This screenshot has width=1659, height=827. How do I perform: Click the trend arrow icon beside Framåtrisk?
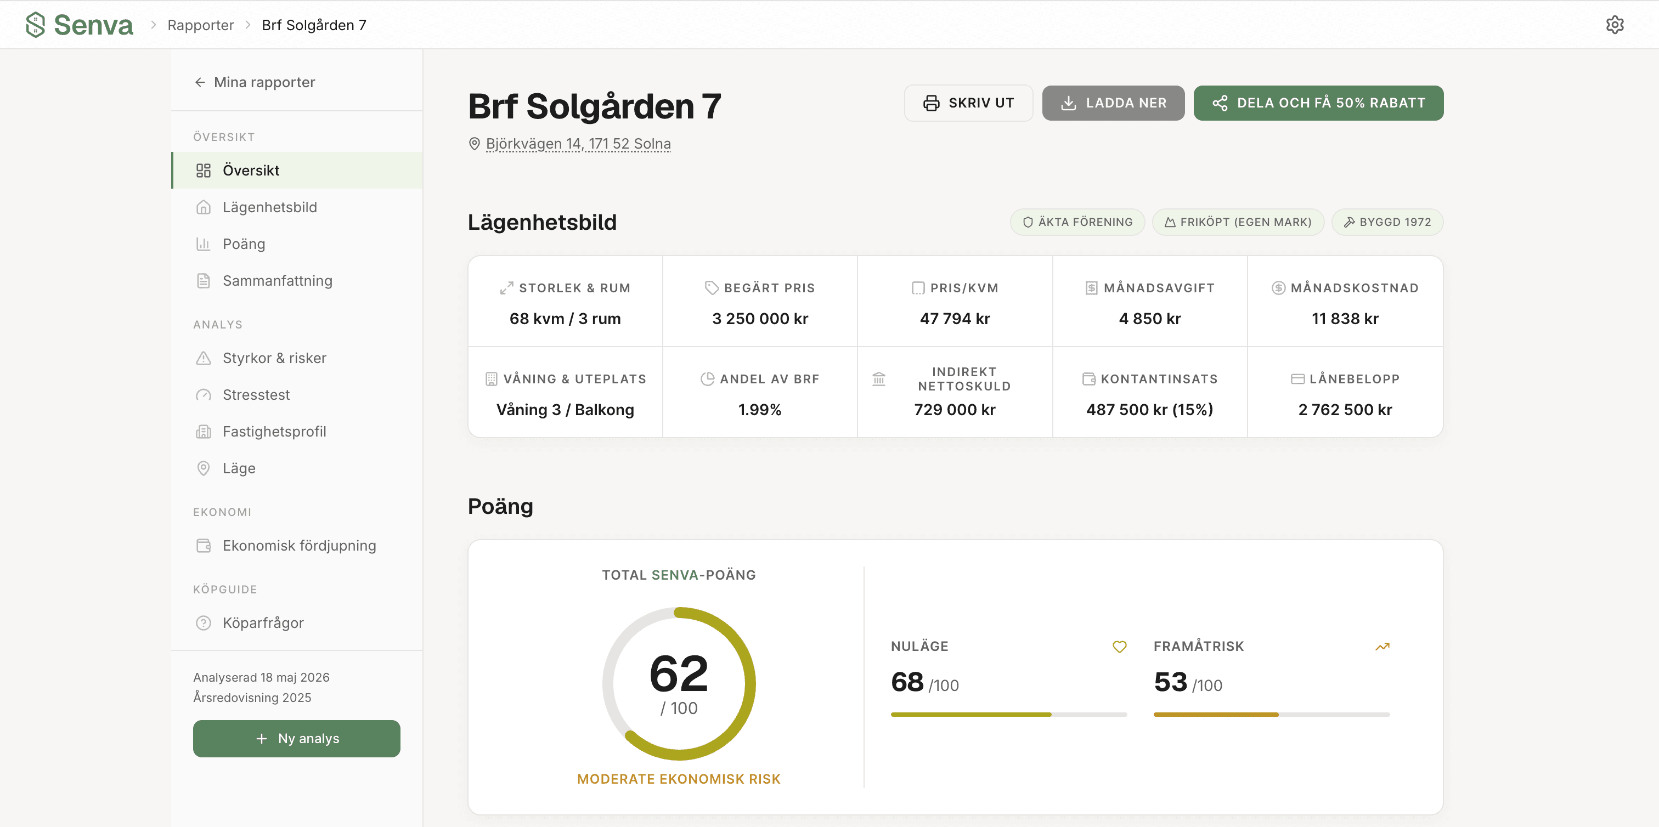(x=1382, y=646)
